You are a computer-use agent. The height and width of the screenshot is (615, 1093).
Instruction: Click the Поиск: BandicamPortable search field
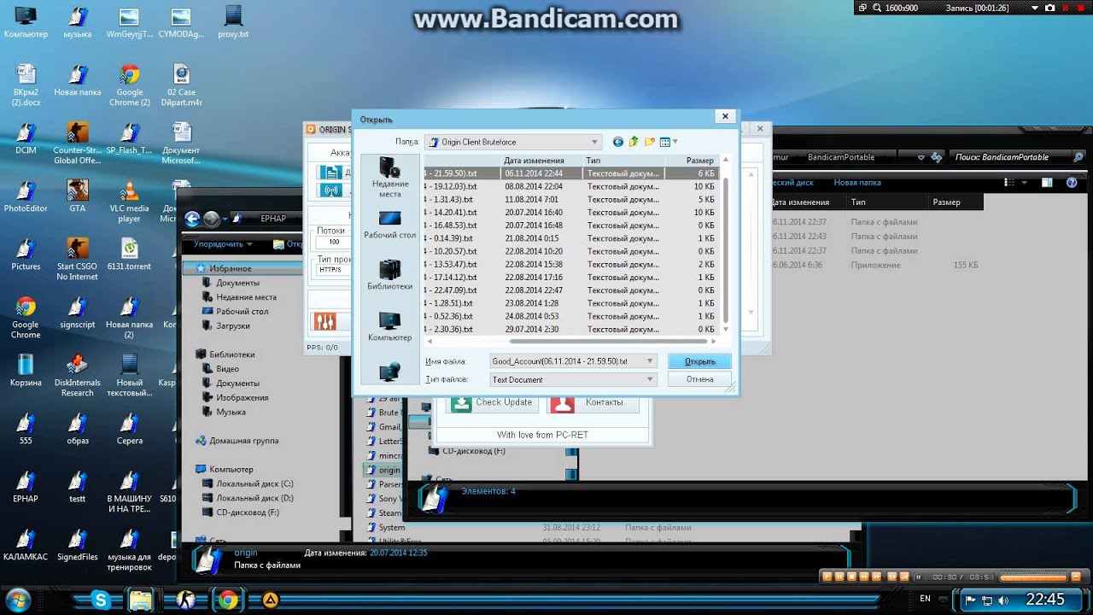(x=1010, y=157)
